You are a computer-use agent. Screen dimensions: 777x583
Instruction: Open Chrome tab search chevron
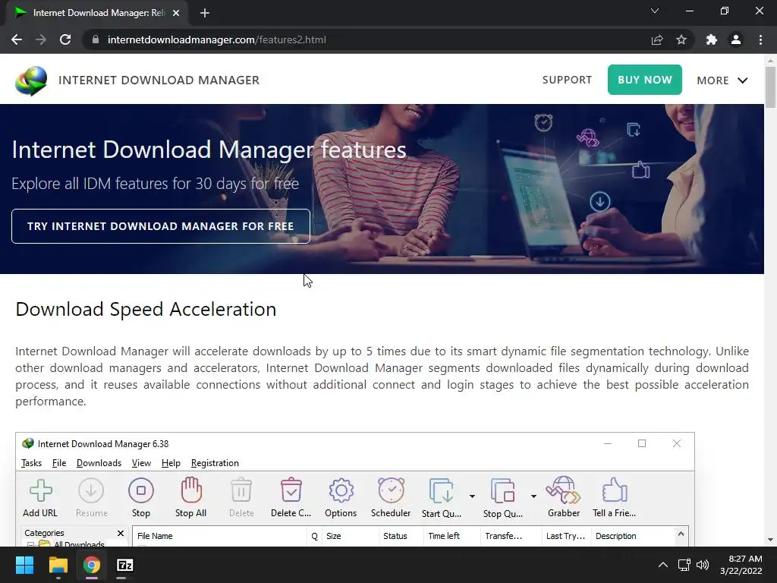pyautogui.click(x=655, y=11)
